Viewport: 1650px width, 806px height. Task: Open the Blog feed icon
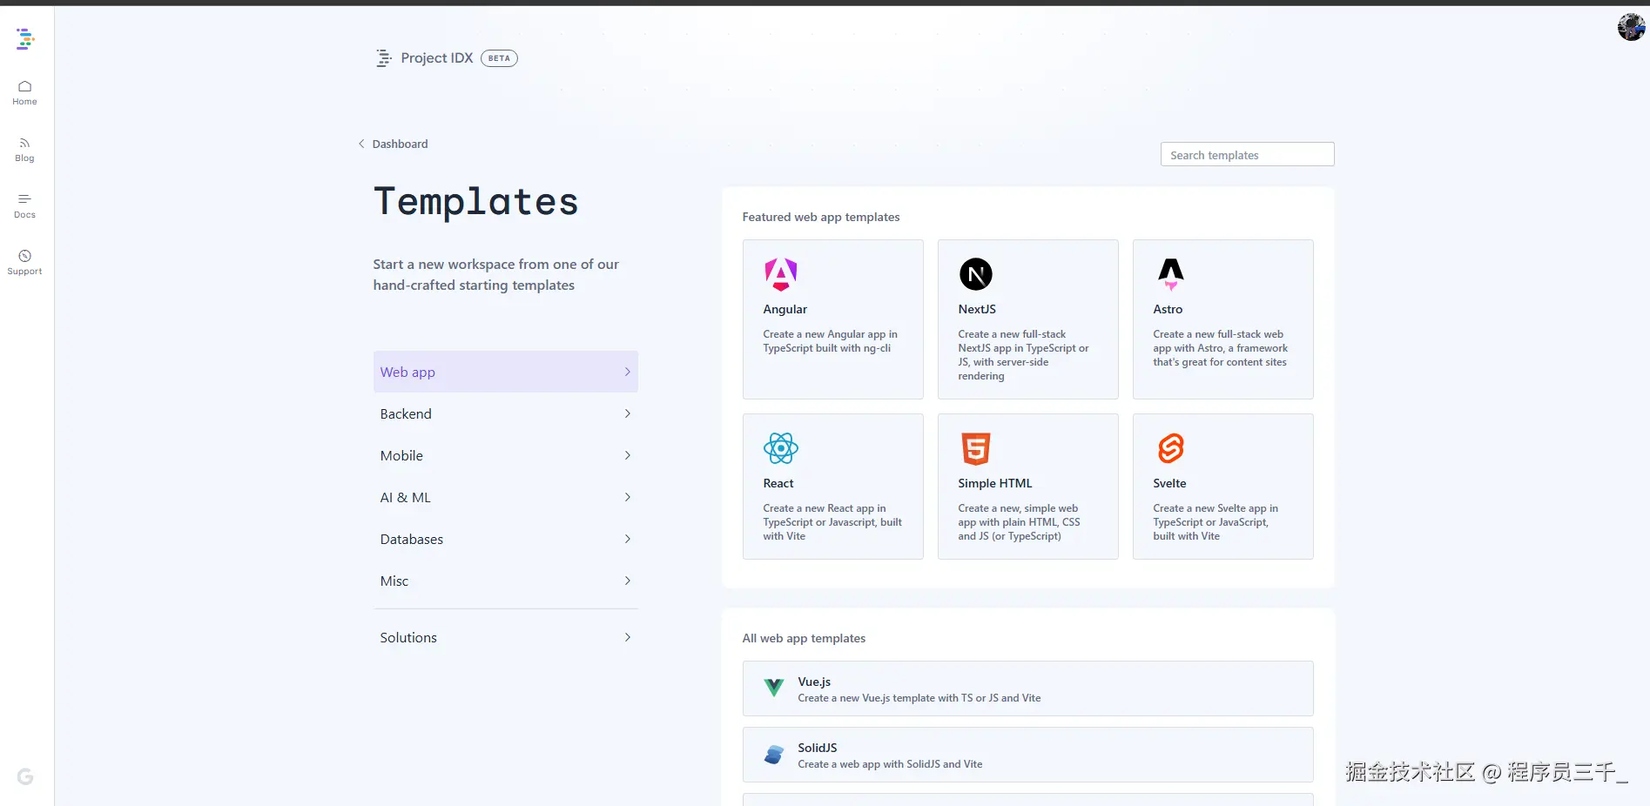coord(24,143)
